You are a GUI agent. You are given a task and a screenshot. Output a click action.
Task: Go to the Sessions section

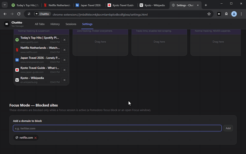tap(71, 24)
